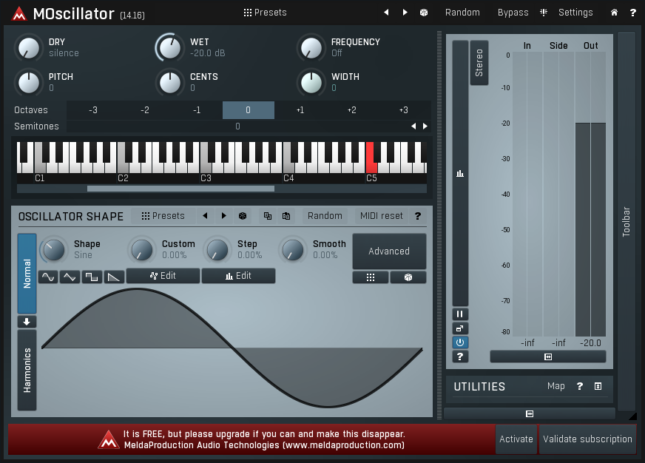This screenshot has width=645, height=463.
Task: Select the triangle wave shape icon
Action: coord(70,277)
